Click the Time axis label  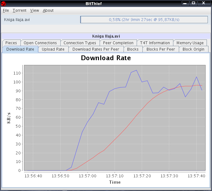(115, 182)
